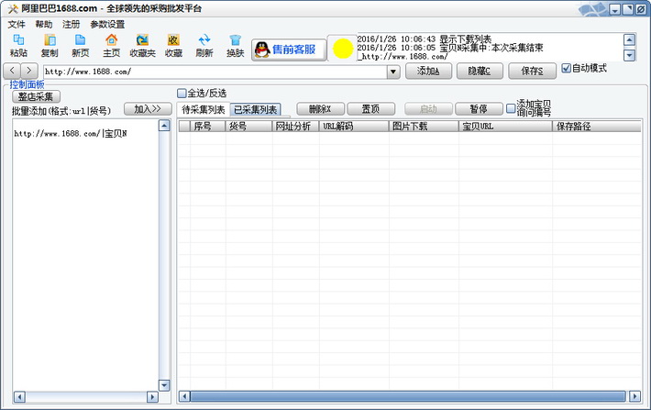Click the 添加A button
This screenshot has height=410, width=651.
[x=428, y=71]
